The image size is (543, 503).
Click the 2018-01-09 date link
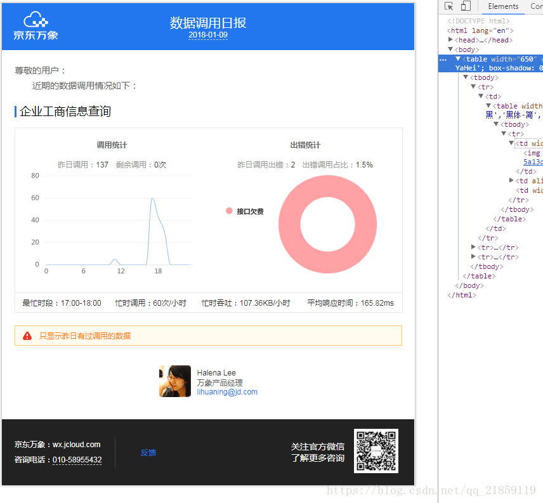tap(208, 35)
